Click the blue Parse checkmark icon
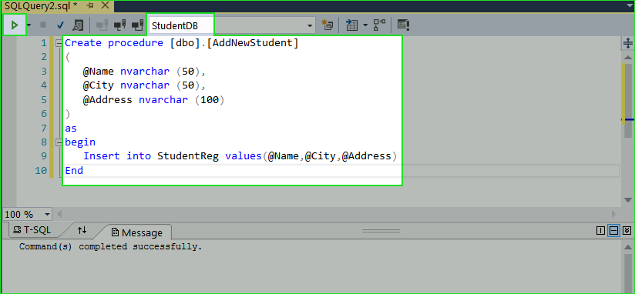Image resolution: width=635 pixels, height=294 pixels. coord(60,25)
